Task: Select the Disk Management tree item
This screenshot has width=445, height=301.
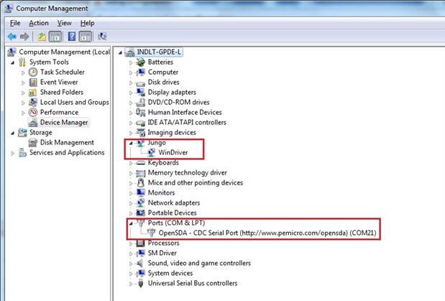Action: point(67,142)
